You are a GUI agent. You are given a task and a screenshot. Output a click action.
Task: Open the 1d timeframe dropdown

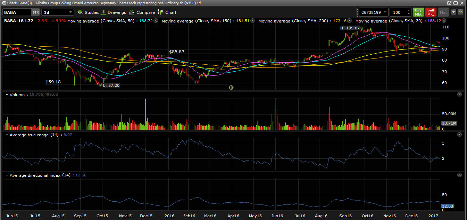coord(58,12)
